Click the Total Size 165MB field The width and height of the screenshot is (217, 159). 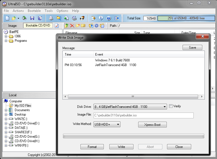[150, 18]
